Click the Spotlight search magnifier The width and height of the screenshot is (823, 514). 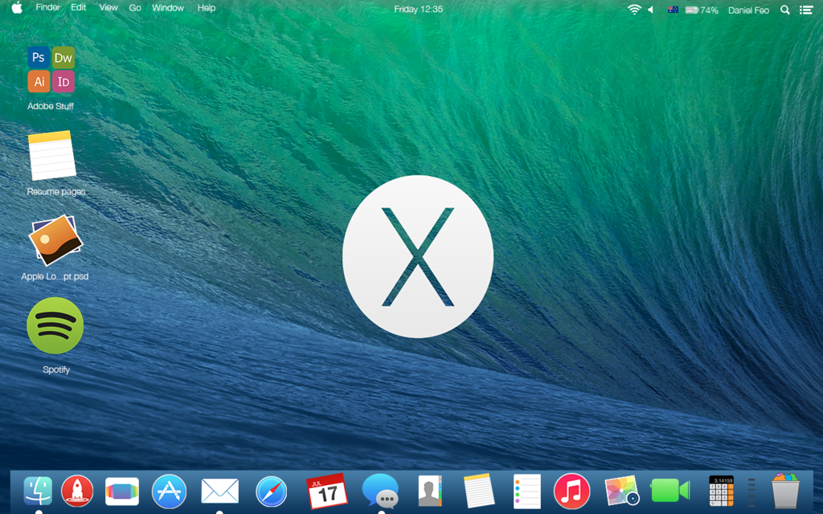click(785, 10)
